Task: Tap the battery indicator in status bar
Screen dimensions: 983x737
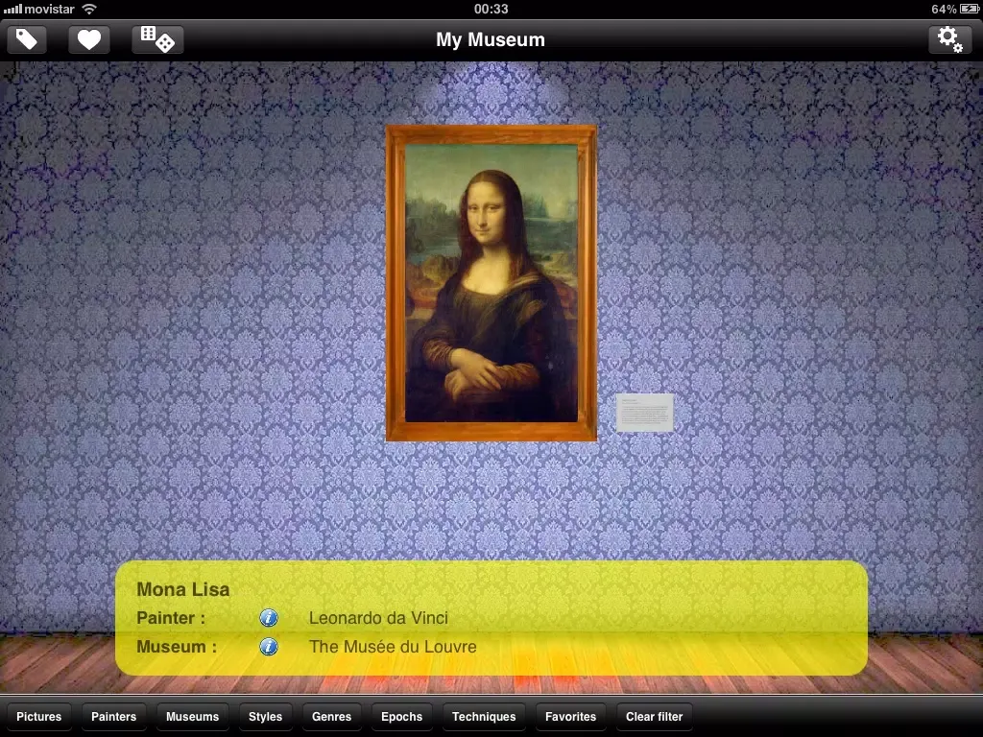Action: [x=970, y=9]
